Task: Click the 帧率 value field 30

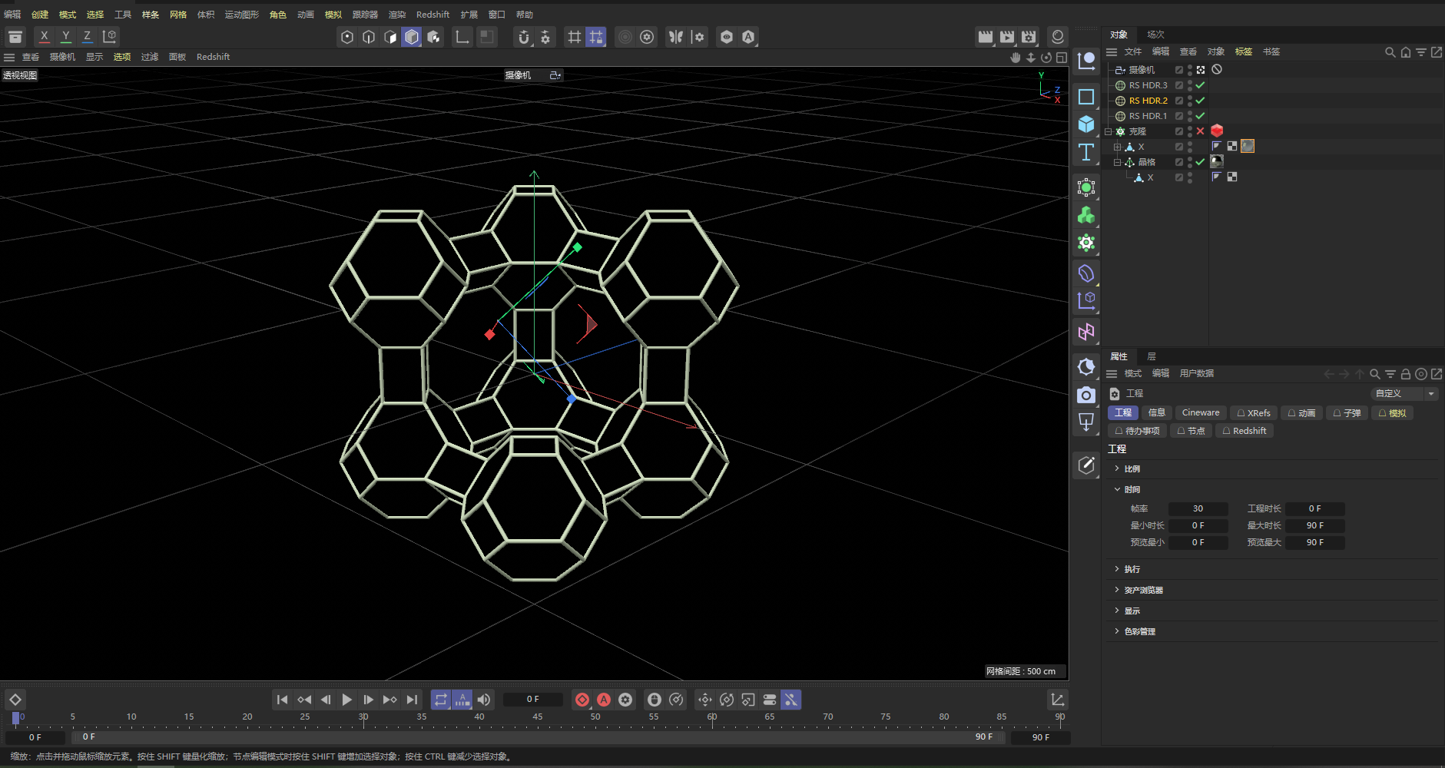Action: pyautogui.click(x=1198, y=508)
